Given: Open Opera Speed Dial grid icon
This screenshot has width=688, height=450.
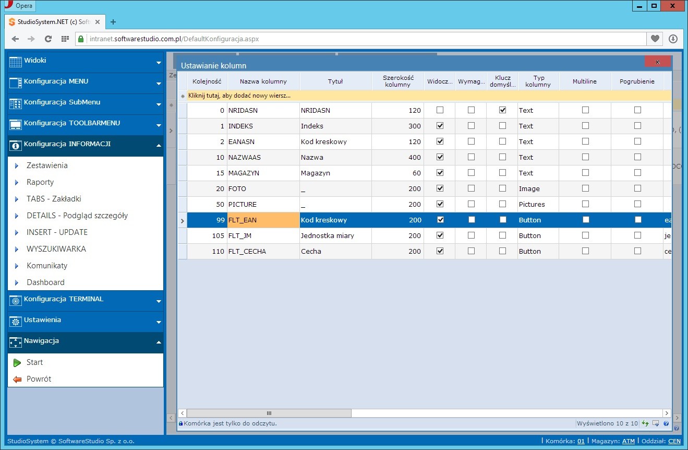Looking at the screenshot, I should click(65, 39).
